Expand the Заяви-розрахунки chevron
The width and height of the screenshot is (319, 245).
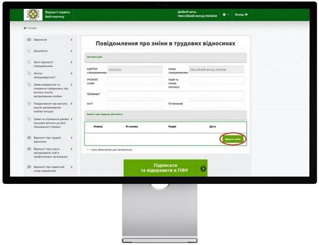[x=71, y=85]
